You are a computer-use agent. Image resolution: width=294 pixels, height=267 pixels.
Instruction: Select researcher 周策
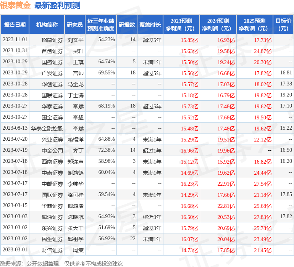click(x=78, y=250)
